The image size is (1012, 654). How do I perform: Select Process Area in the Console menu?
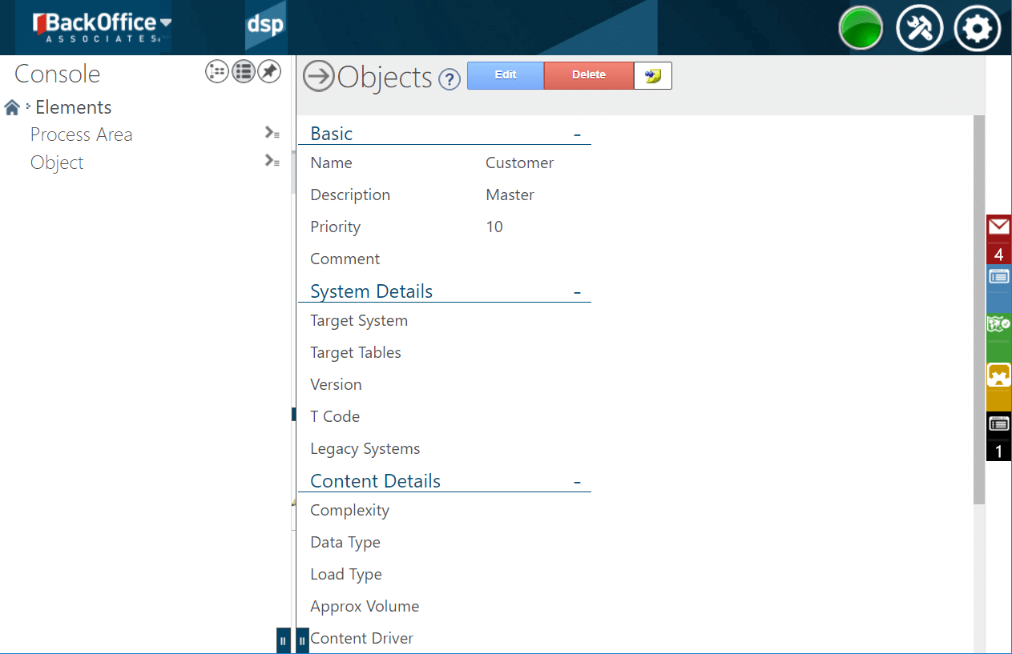click(x=81, y=134)
